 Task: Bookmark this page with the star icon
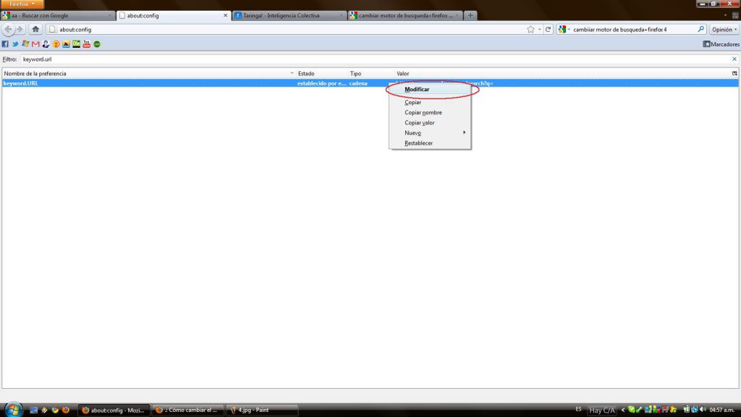531,30
